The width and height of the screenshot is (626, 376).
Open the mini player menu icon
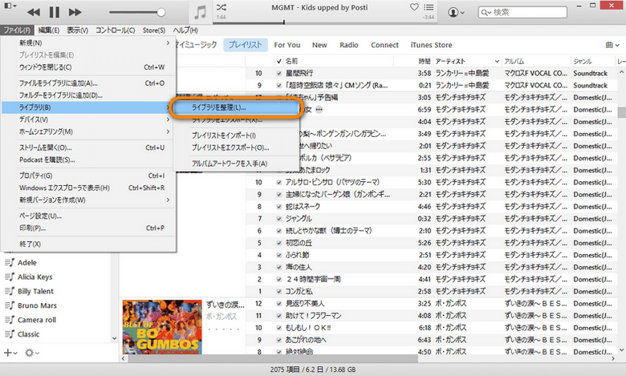(x=10, y=6)
